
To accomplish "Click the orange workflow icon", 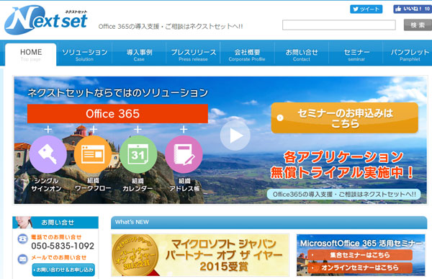I will (x=93, y=154).
